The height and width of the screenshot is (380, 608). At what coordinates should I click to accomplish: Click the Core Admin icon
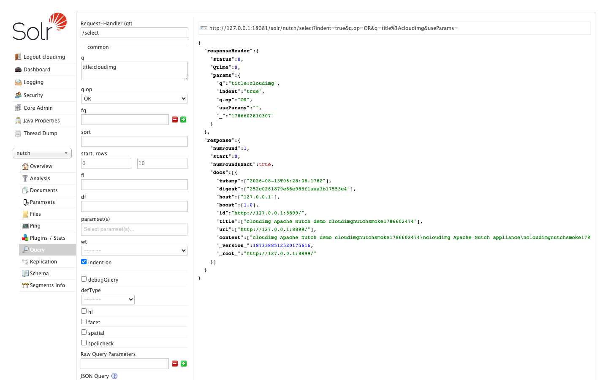(x=18, y=108)
